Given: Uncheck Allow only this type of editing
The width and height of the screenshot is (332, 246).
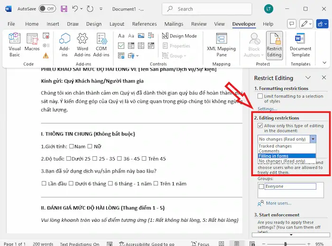Looking at the screenshot, I should coord(260,126).
